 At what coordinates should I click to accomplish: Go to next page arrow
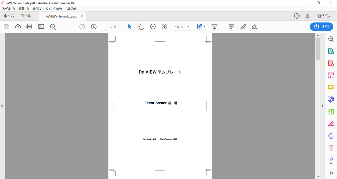[x=94, y=27]
